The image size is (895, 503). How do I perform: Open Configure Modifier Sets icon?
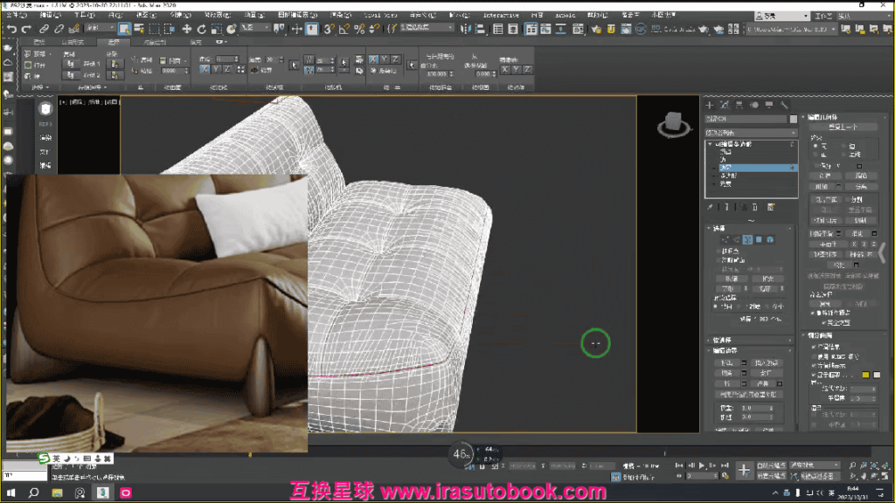click(x=771, y=207)
